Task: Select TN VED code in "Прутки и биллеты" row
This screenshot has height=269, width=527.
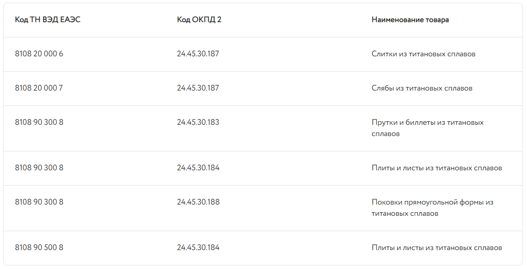Action: pyautogui.click(x=39, y=123)
